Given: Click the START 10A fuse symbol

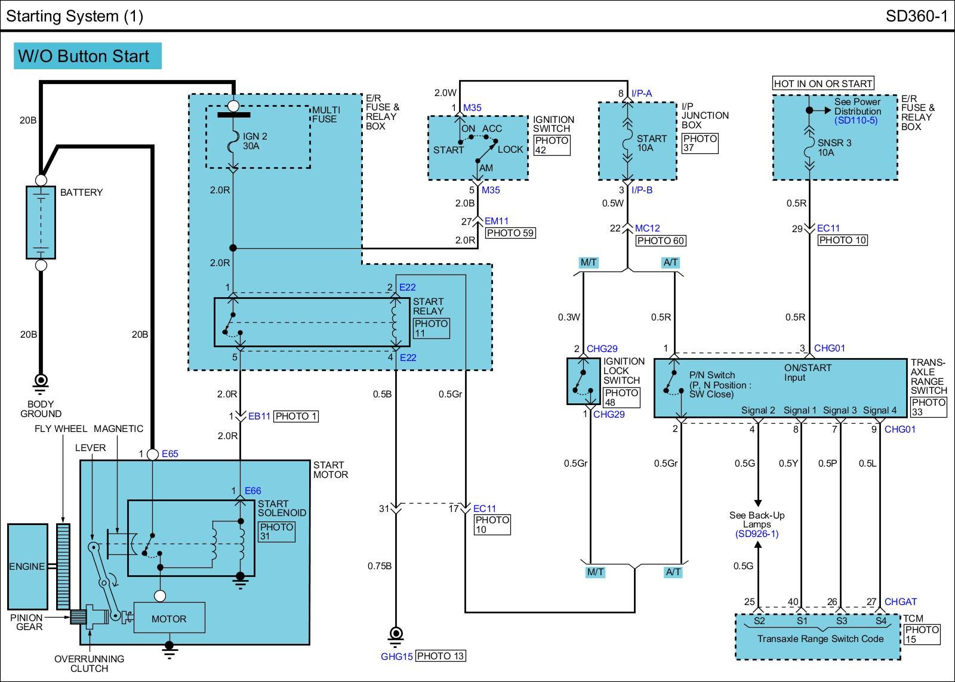Looking at the screenshot, I should [x=627, y=143].
